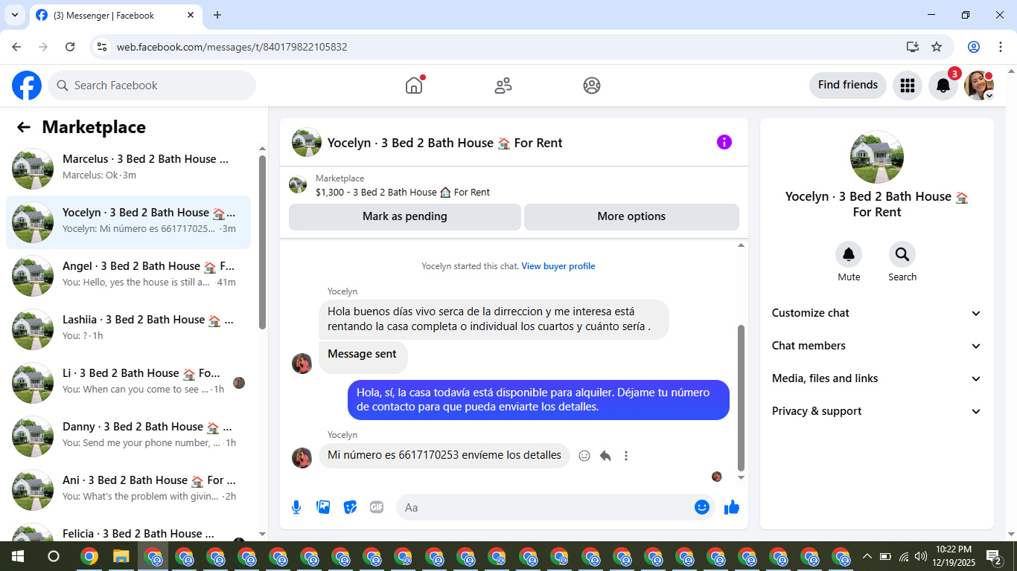Open the Windows notification center icon
This screenshot has height=571, width=1017.
click(x=994, y=556)
